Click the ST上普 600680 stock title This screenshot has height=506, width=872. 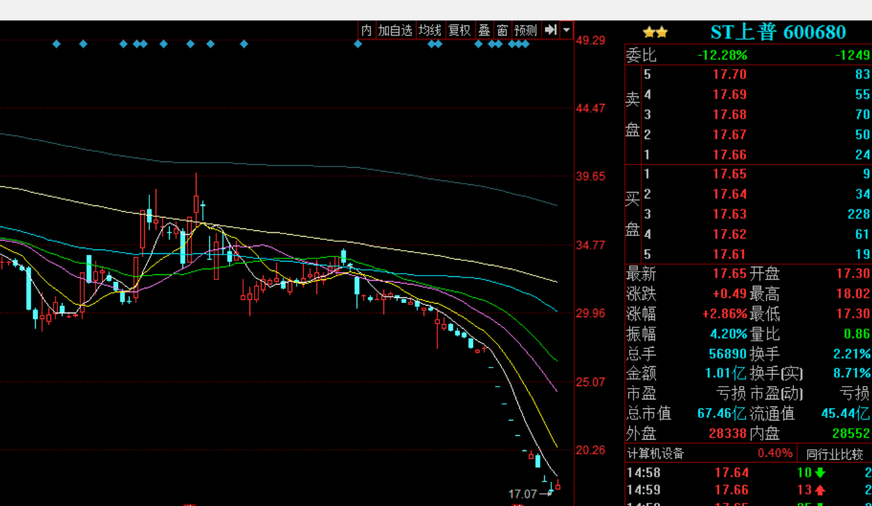click(x=778, y=32)
